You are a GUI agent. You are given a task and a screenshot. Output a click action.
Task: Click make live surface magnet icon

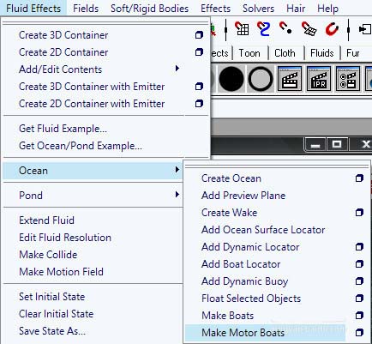point(333,29)
